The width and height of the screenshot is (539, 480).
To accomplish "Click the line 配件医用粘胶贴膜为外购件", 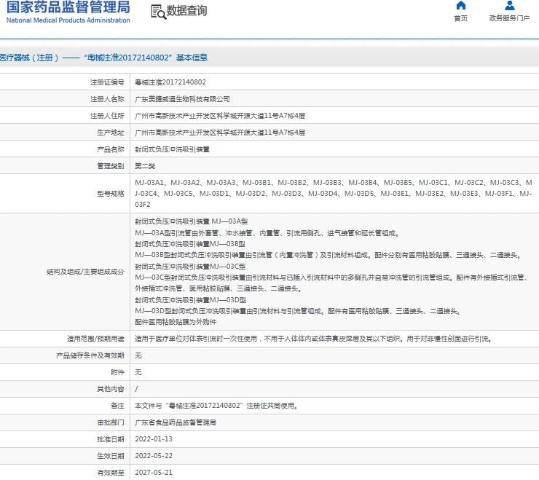I will click(x=176, y=322).
